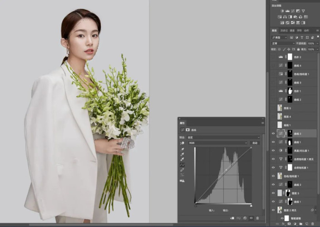Add a Brightness/Contrast adjustment from adjustments panel
The width and height of the screenshot is (320, 227).
pos(282,11)
